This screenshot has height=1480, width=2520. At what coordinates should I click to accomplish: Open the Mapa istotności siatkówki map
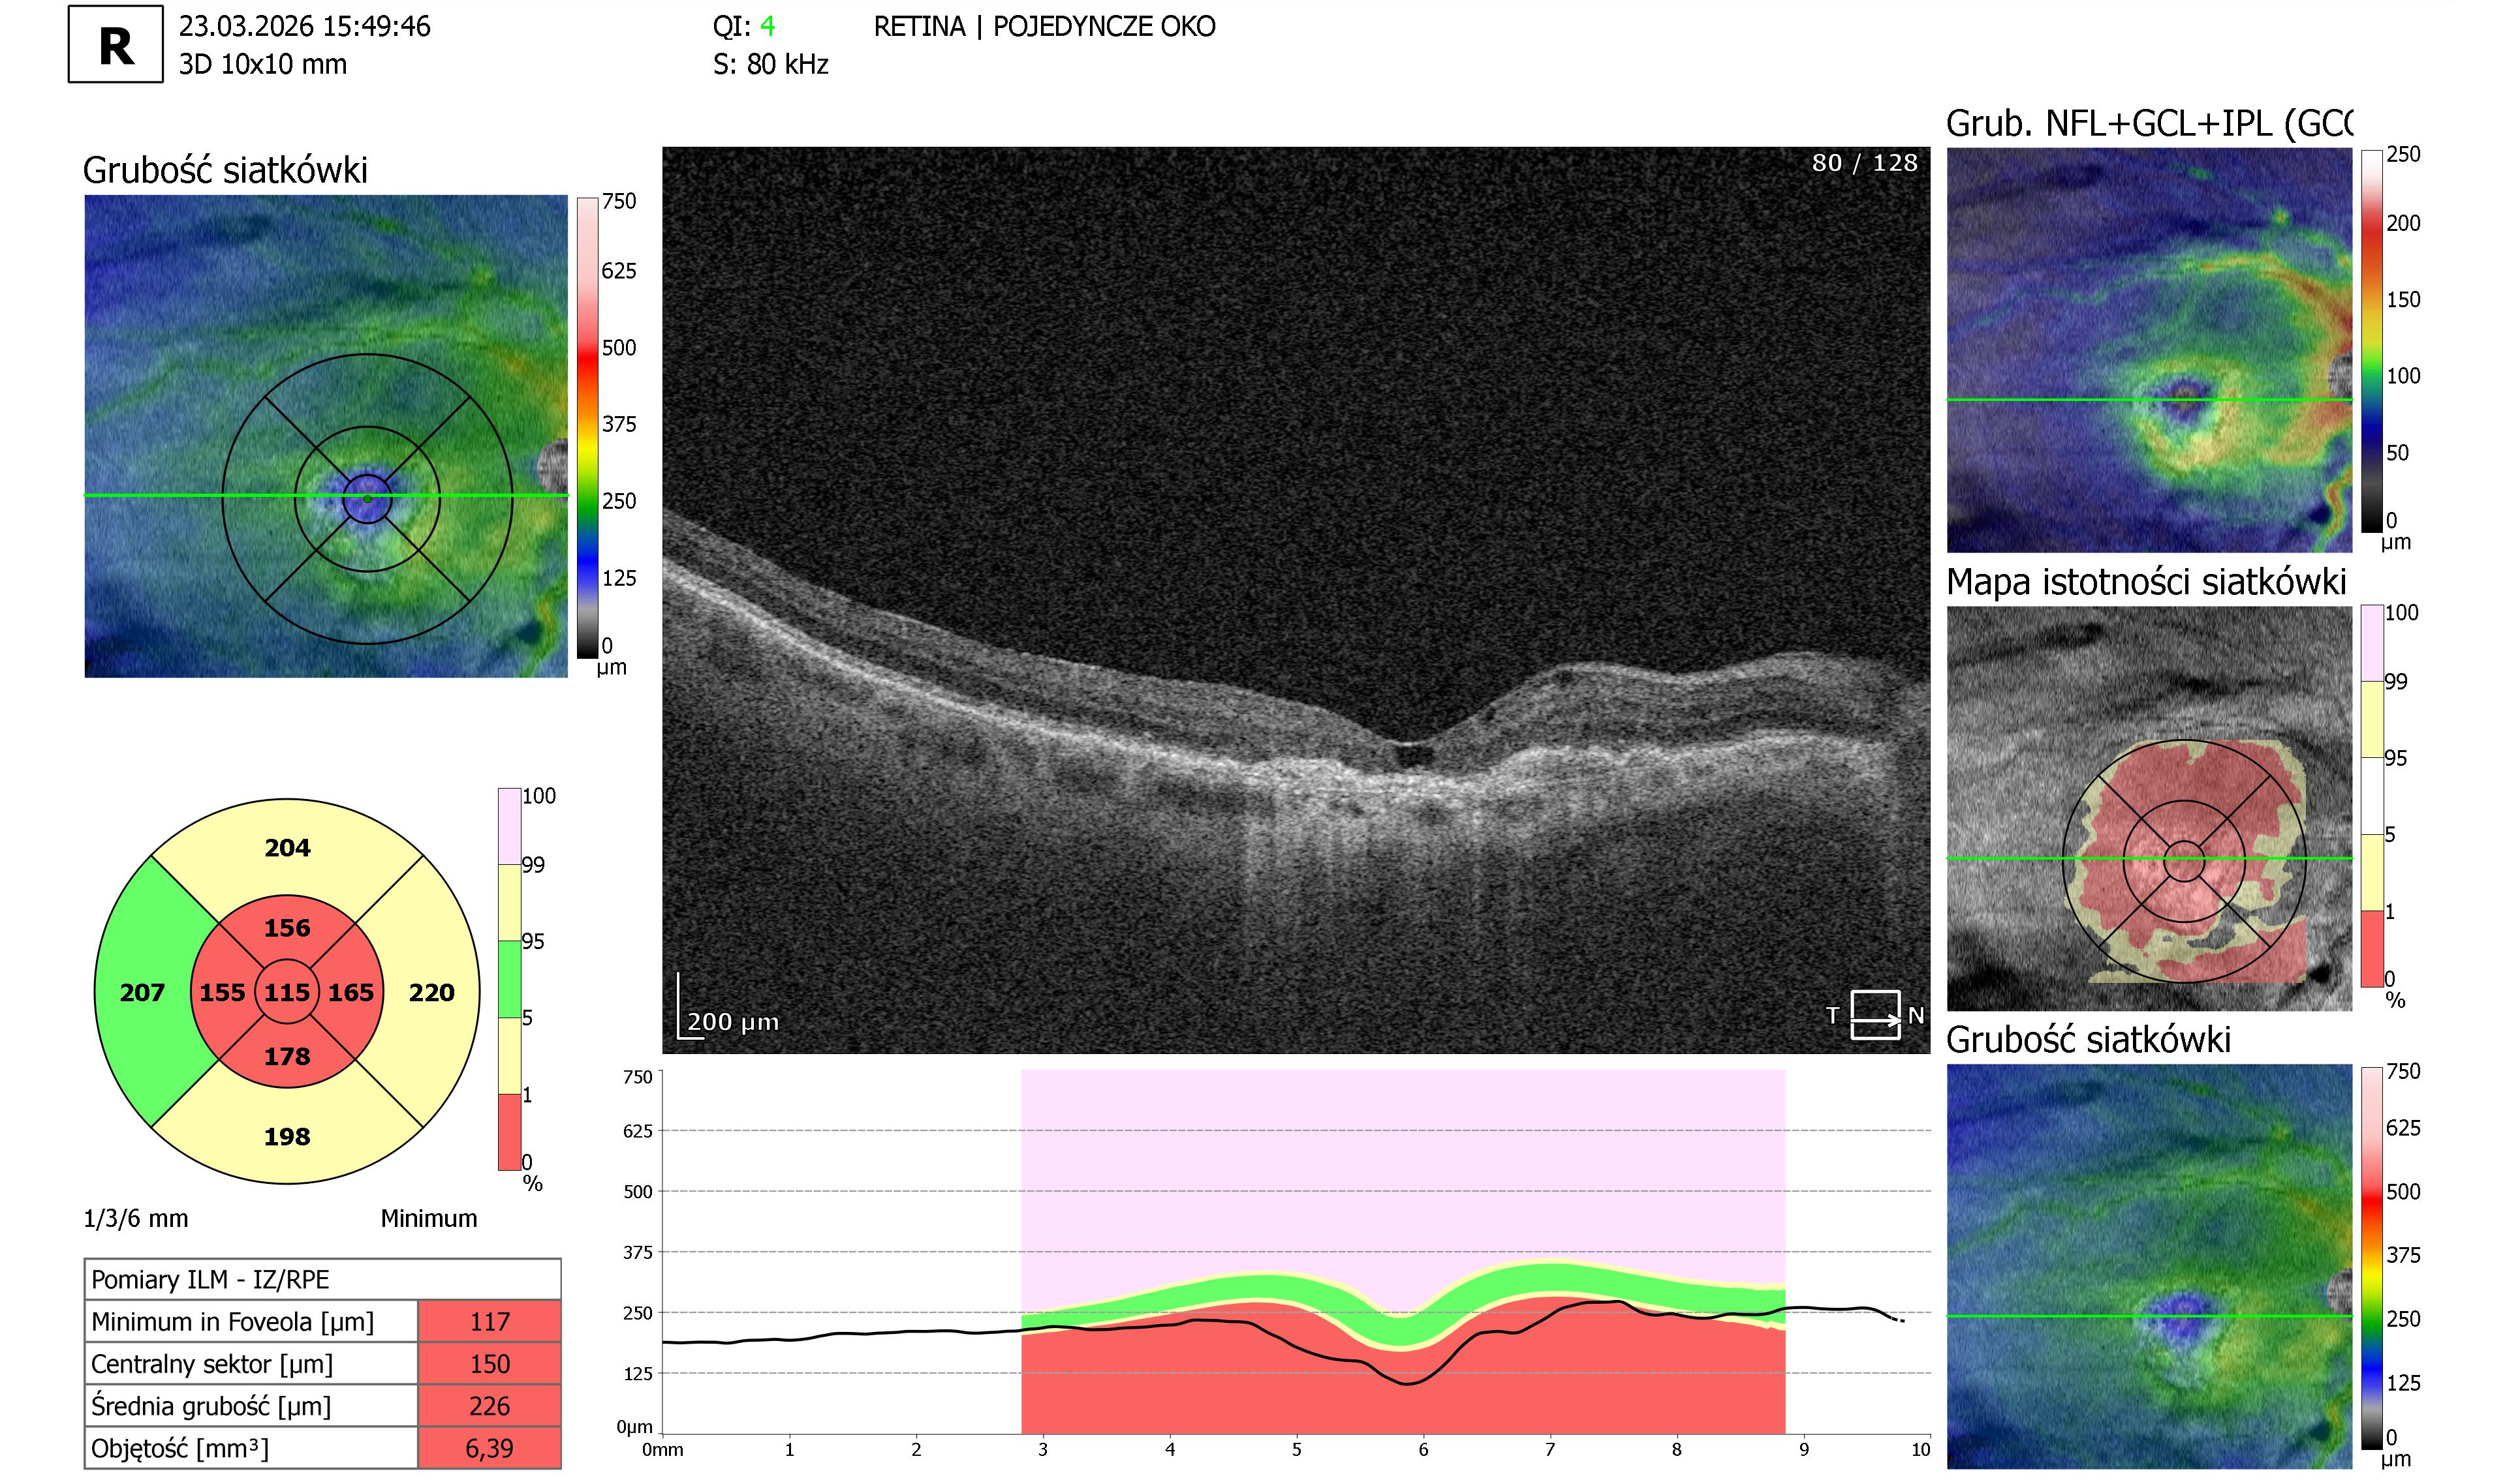(2149, 808)
